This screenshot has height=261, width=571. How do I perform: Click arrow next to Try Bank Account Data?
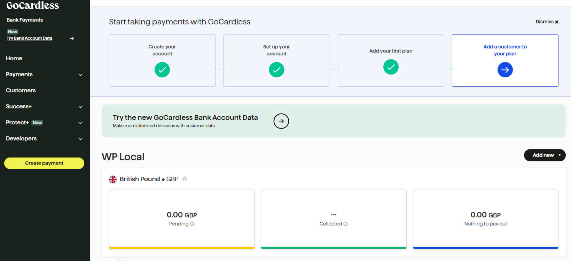click(72, 38)
